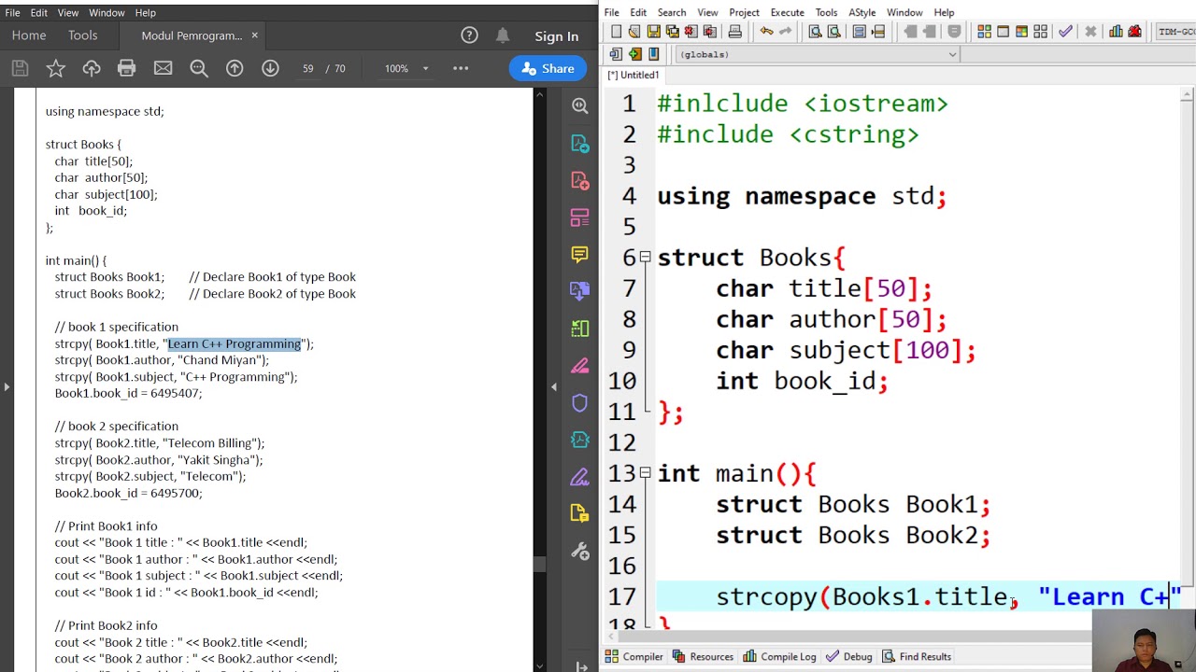
Task: Open the Protect shield tool in sidebar
Action: (x=579, y=402)
